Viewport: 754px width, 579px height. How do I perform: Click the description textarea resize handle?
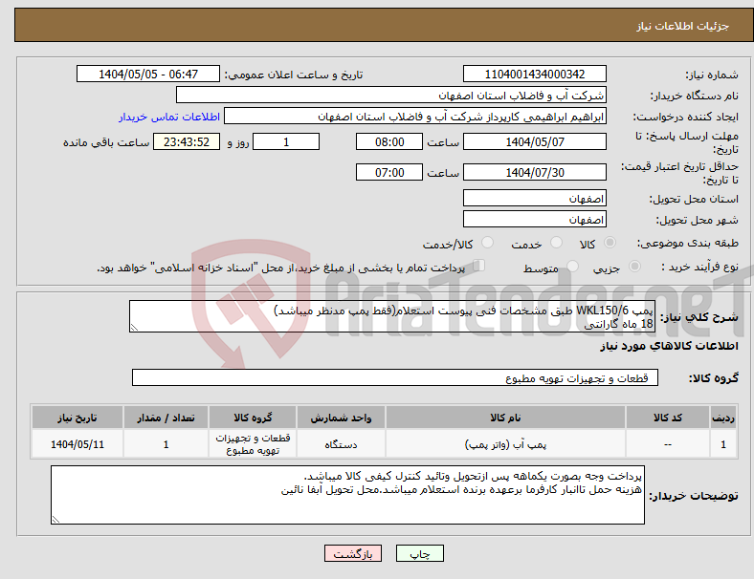click(x=134, y=328)
